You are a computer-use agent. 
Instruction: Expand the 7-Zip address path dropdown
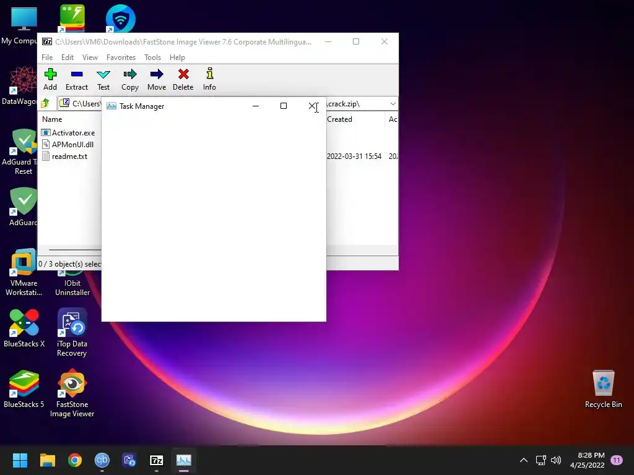click(x=393, y=104)
